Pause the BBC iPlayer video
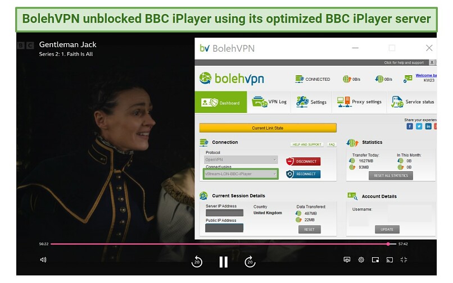453x283 pixels. tap(223, 262)
